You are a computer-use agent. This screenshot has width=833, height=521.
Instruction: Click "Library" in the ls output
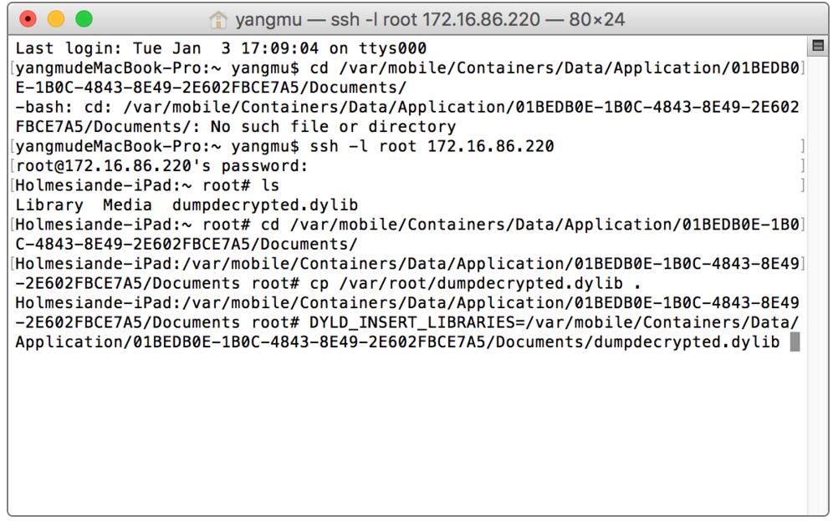tap(49, 205)
